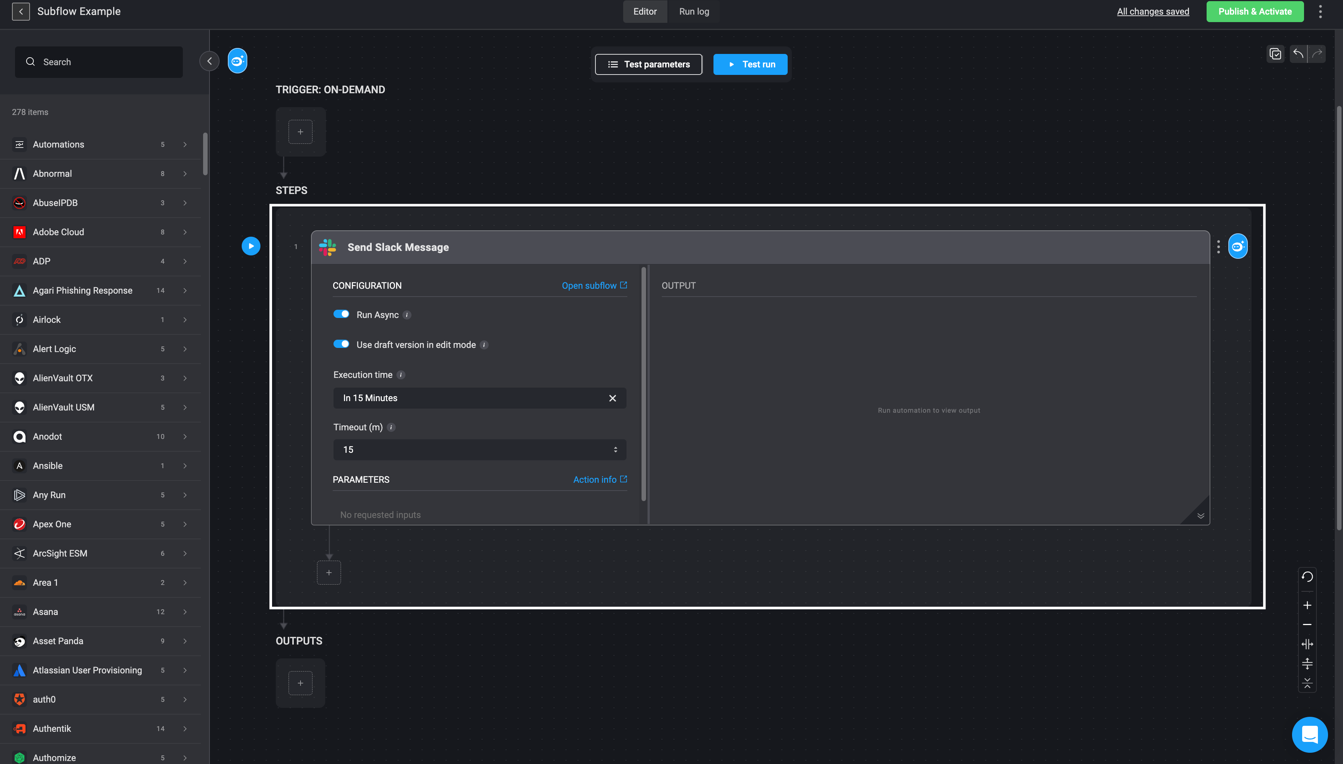Select the Any Run item
Image resolution: width=1343 pixels, height=764 pixels.
pyautogui.click(x=100, y=495)
